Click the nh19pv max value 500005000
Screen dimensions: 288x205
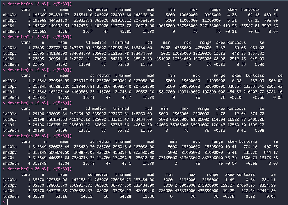[190, 86]
